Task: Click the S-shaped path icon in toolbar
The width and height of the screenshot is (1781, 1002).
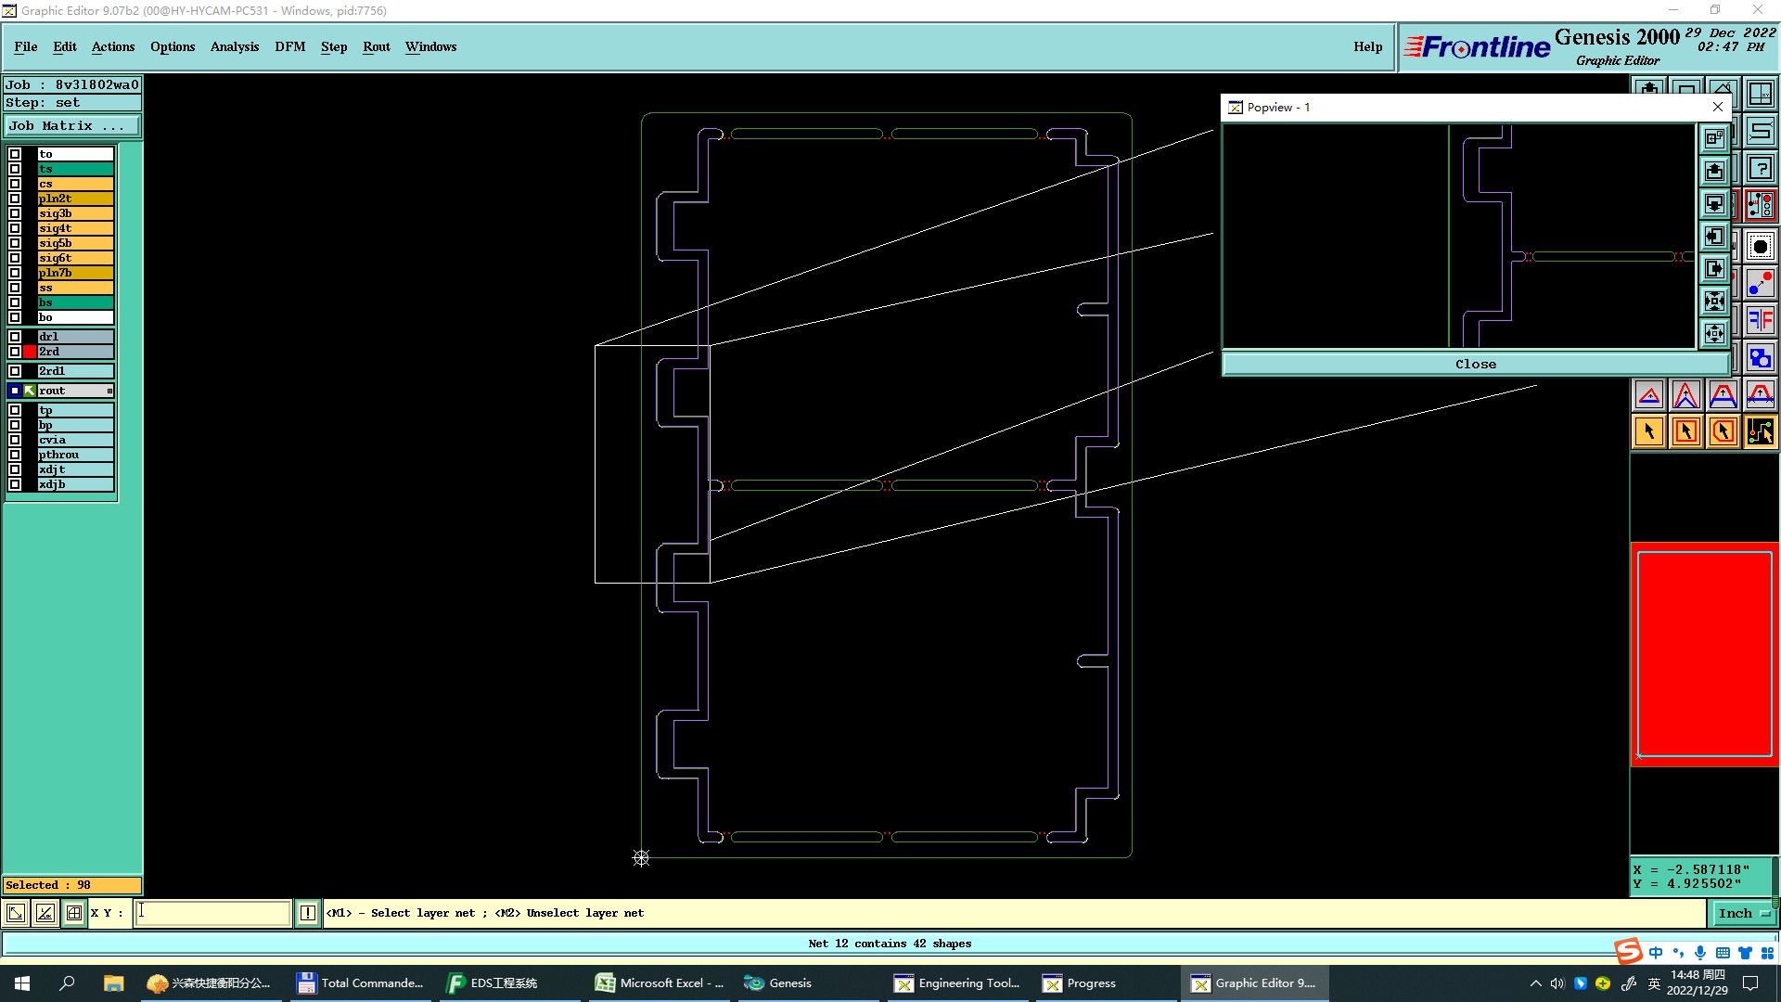Action: 1760,131
